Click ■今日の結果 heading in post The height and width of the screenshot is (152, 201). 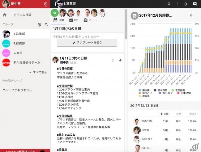[x=65, y=116]
